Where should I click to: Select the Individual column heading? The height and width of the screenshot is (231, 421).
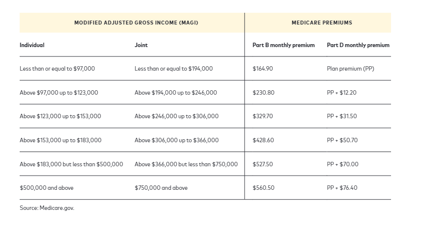32,45
